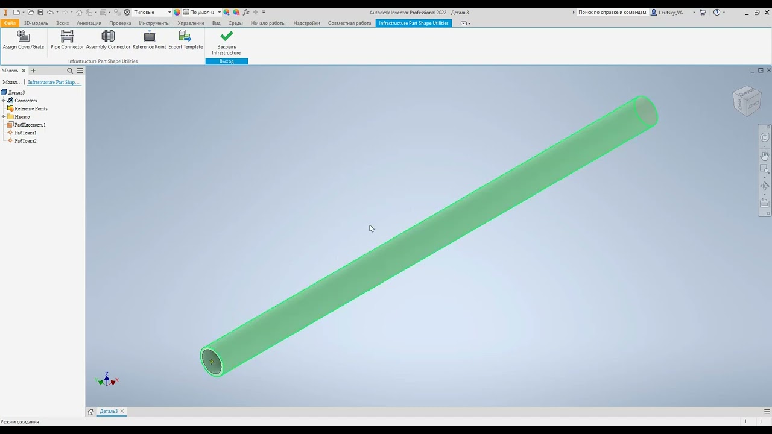This screenshot has height=434, width=772.
Task: Pick the Reference Point tool
Action: [x=149, y=40]
